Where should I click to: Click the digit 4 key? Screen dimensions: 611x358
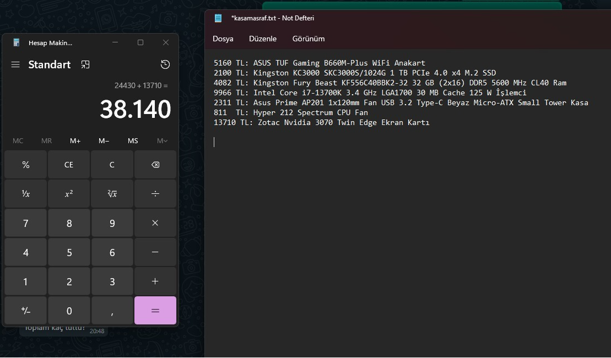tap(26, 252)
